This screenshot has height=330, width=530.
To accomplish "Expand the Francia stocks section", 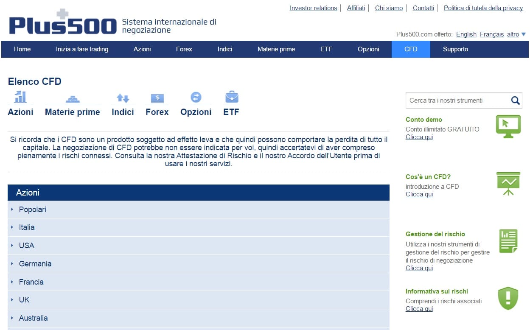I will click(199, 282).
